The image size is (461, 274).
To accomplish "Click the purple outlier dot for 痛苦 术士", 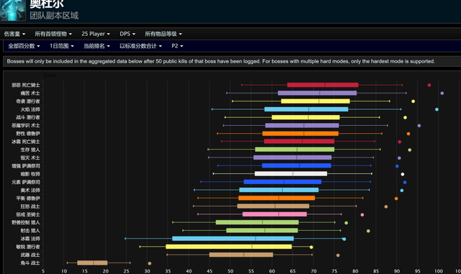I will (442, 93).
